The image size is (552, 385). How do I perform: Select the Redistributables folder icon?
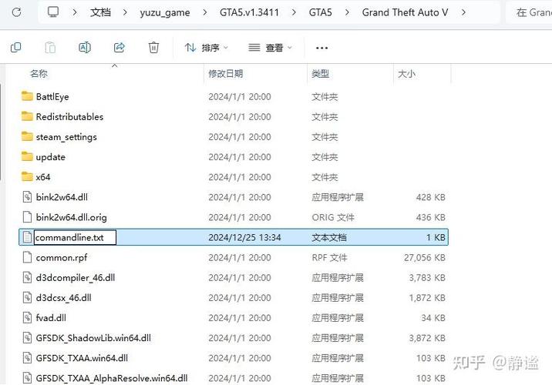pyautogui.click(x=27, y=116)
